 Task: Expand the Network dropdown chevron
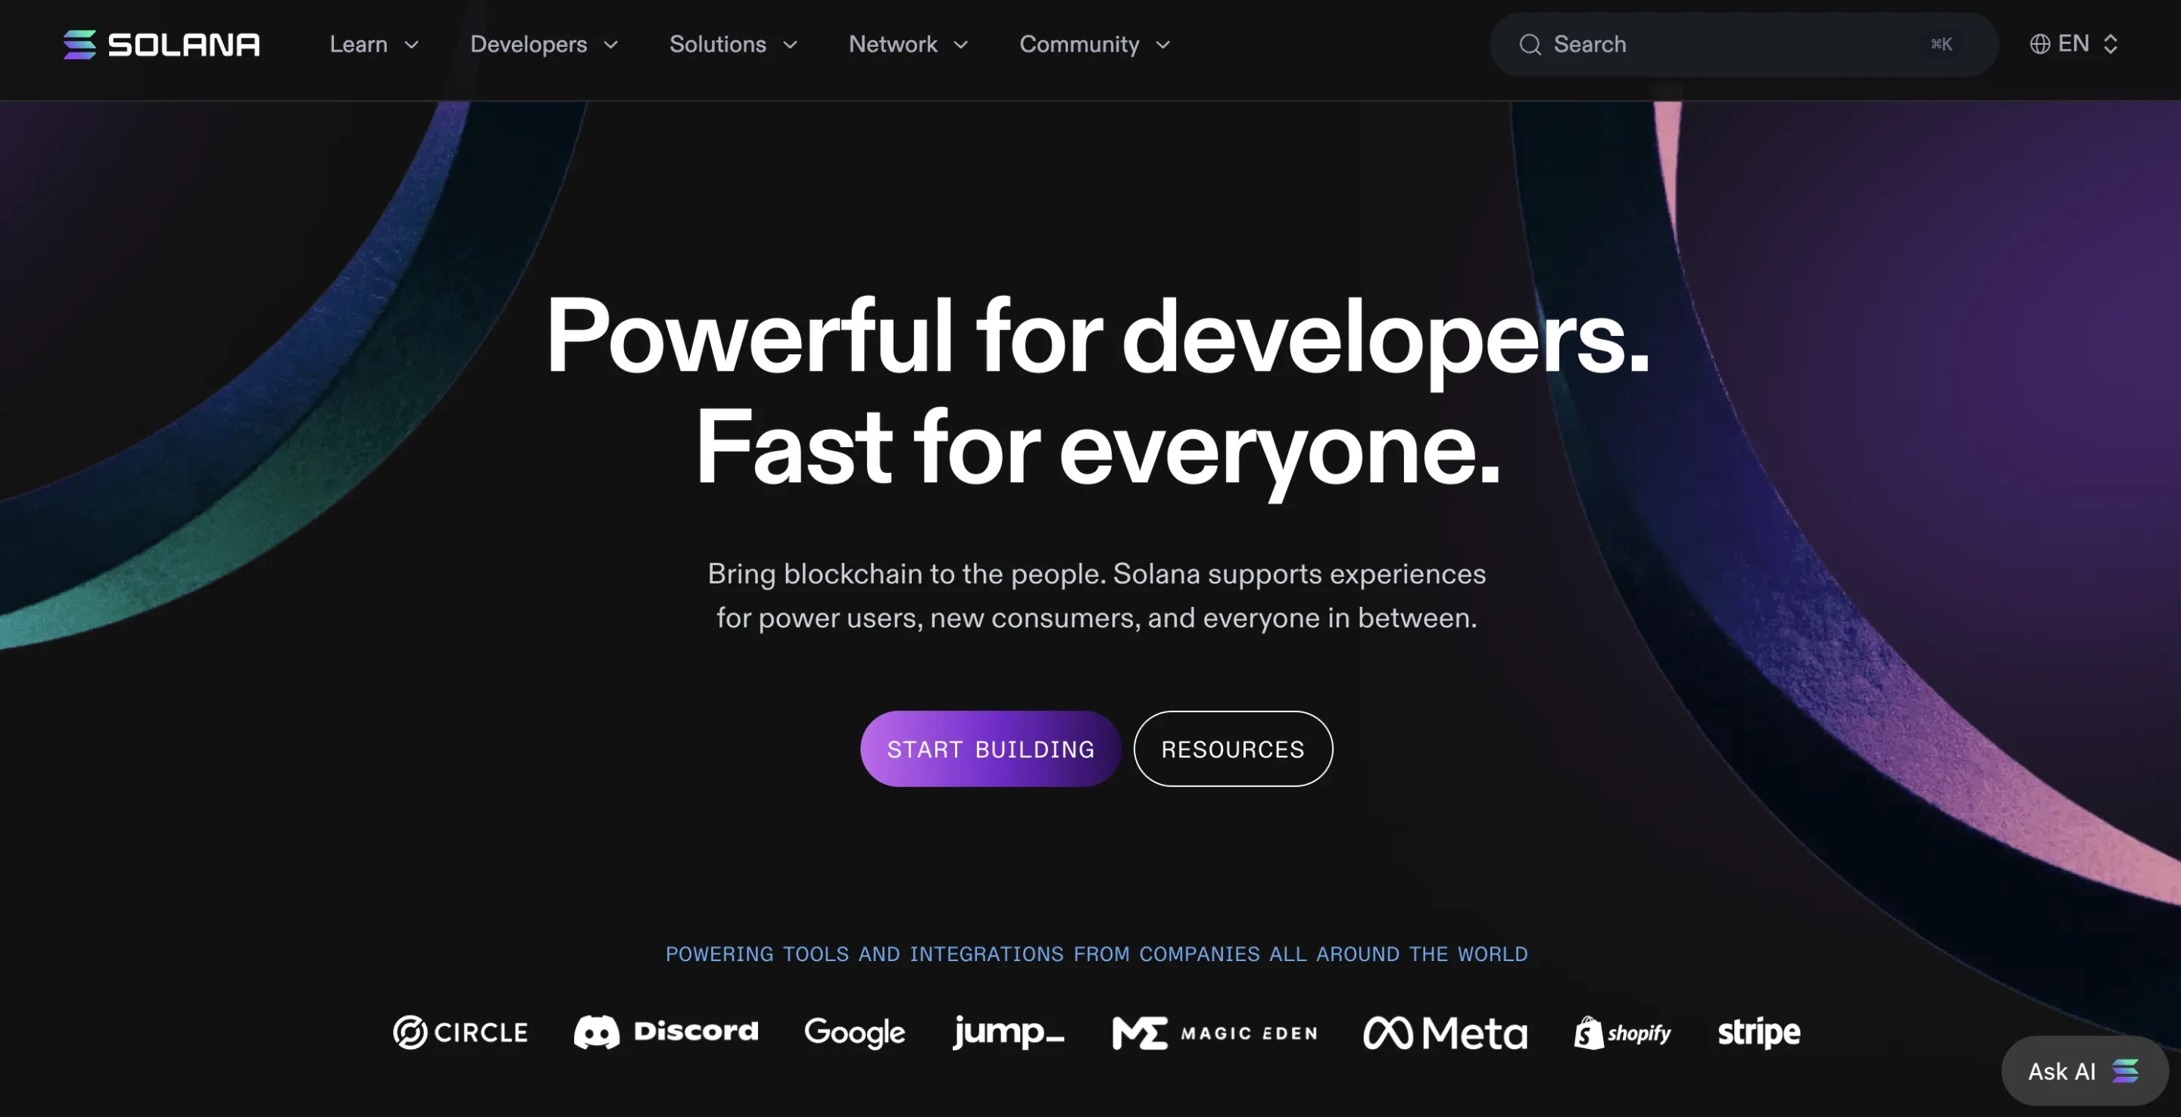(x=960, y=45)
